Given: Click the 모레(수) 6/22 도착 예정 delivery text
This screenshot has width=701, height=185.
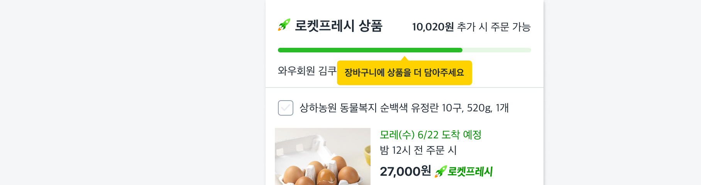Looking at the screenshot, I should (430, 135).
